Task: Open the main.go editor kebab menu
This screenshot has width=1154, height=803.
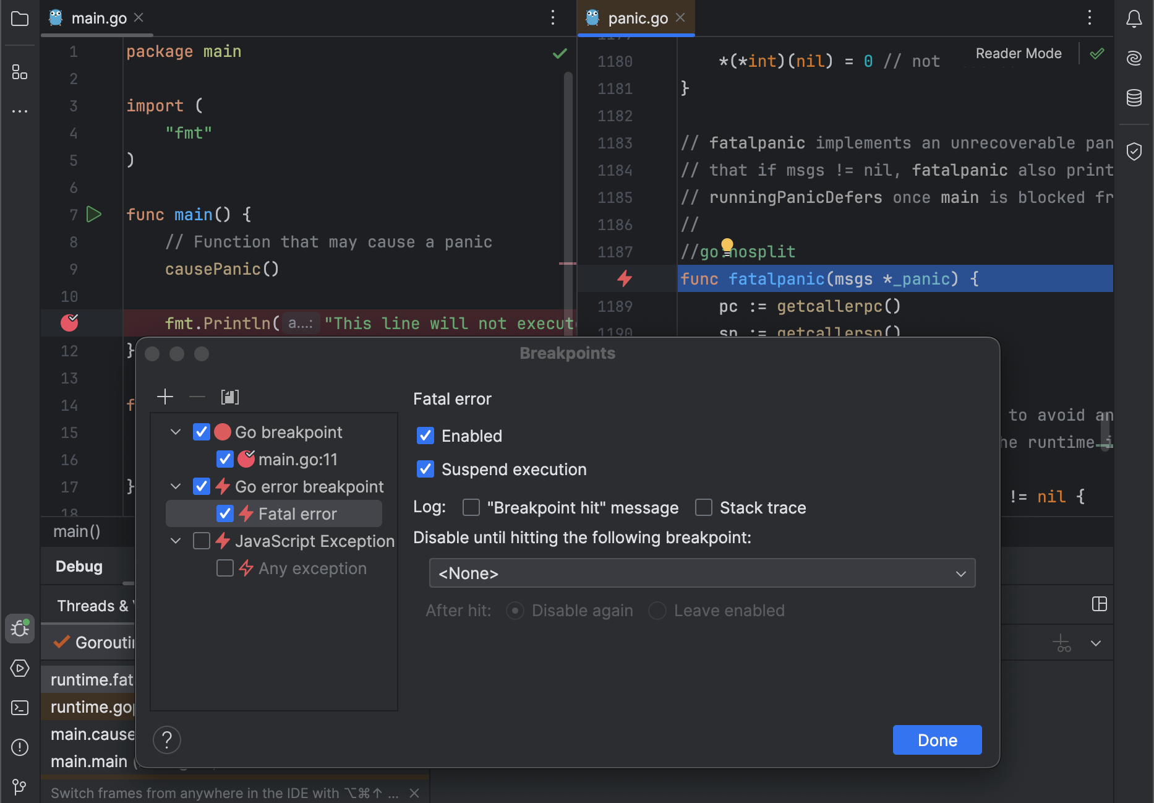Action: pos(552,17)
